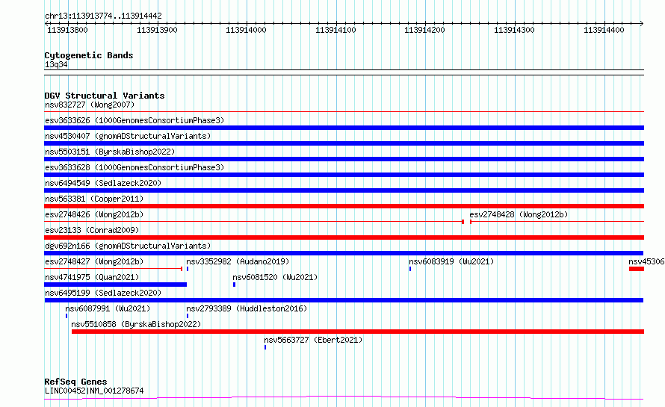Click the esv23133 (Conrad2009) label
665x407 pixels.
click(x=92, y=230)
